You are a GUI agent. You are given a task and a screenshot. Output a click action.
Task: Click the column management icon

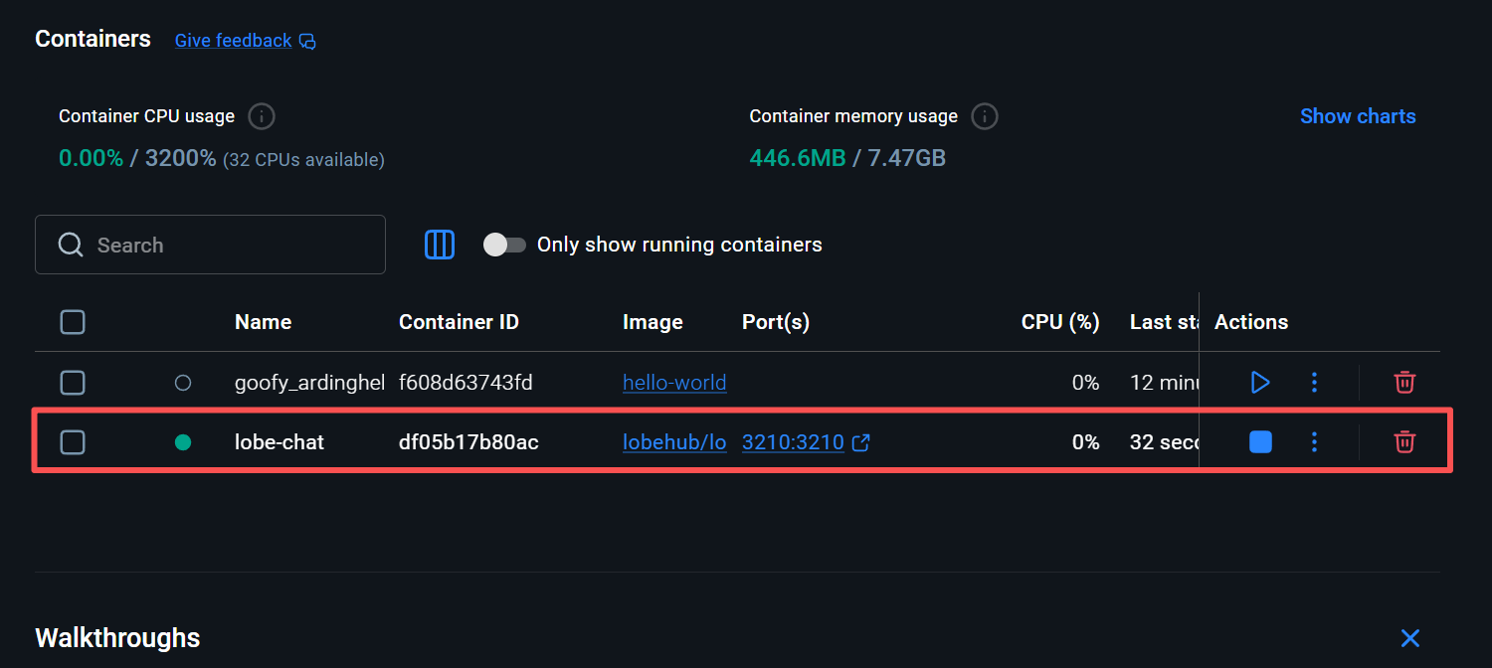(x=440, y=245)
